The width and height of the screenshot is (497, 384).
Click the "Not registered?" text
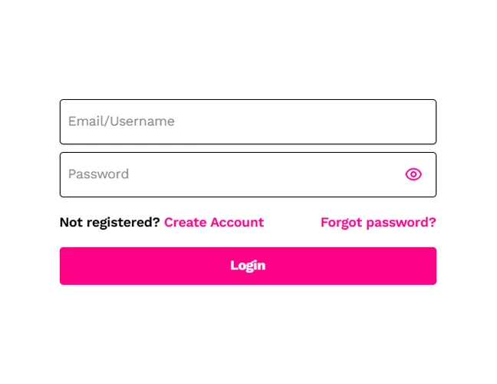110,223
